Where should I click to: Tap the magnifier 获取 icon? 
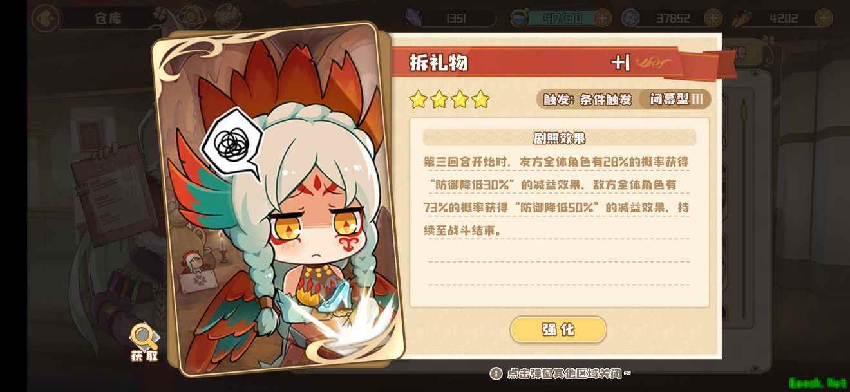144,342
